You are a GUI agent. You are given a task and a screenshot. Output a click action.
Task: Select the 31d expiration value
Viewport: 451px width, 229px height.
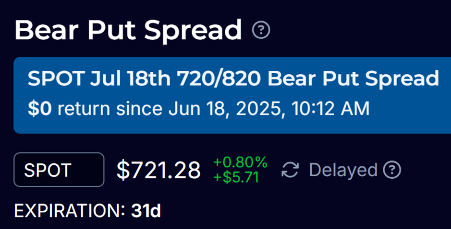point(146,211)
